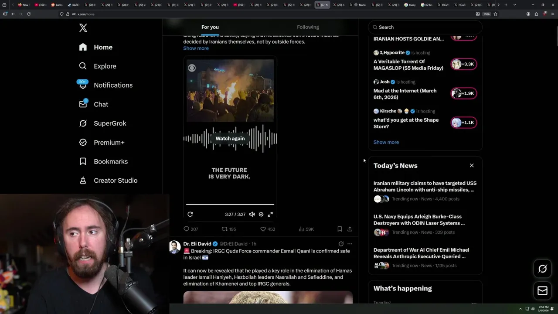Expand the video to fullscreen
Image resolution: width=558 pixels, height=314 pixels.
coord(270,214)
